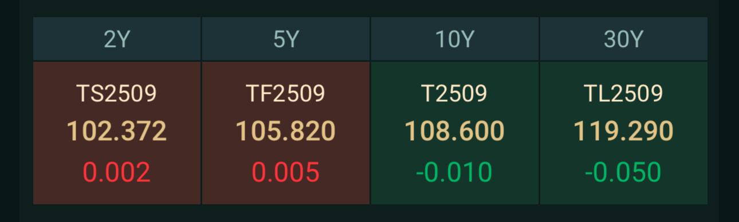The width and height of the screenshot is (739, 222).
Task: Open the green 30Y futures tile
Action: point(624,133)
